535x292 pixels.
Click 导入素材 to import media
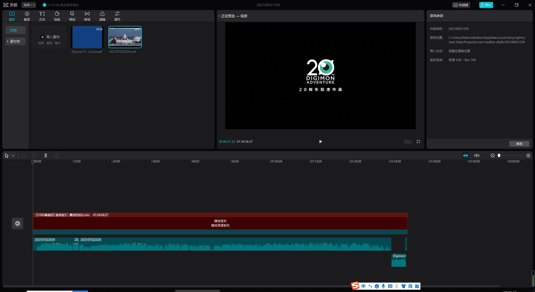49,37
